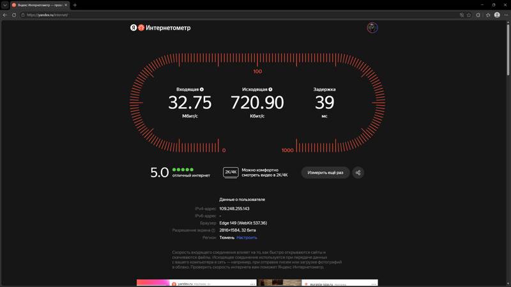This screenshot has height=287, width=511.
Task: Close the Яндекс Интернетометр tab
Action: 66,5
